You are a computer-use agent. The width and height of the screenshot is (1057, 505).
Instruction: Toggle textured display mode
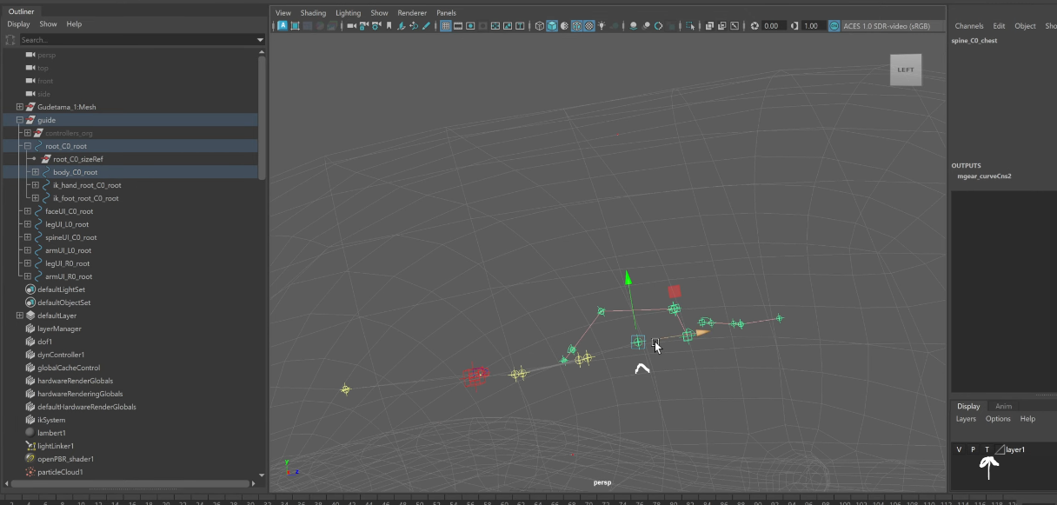pyautogui.click(x=588, y=26)
